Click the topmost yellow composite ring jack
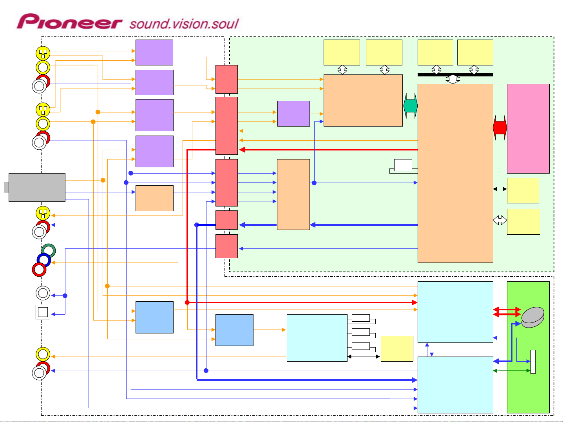The image size is (563, 422). (x=43, y=67)
